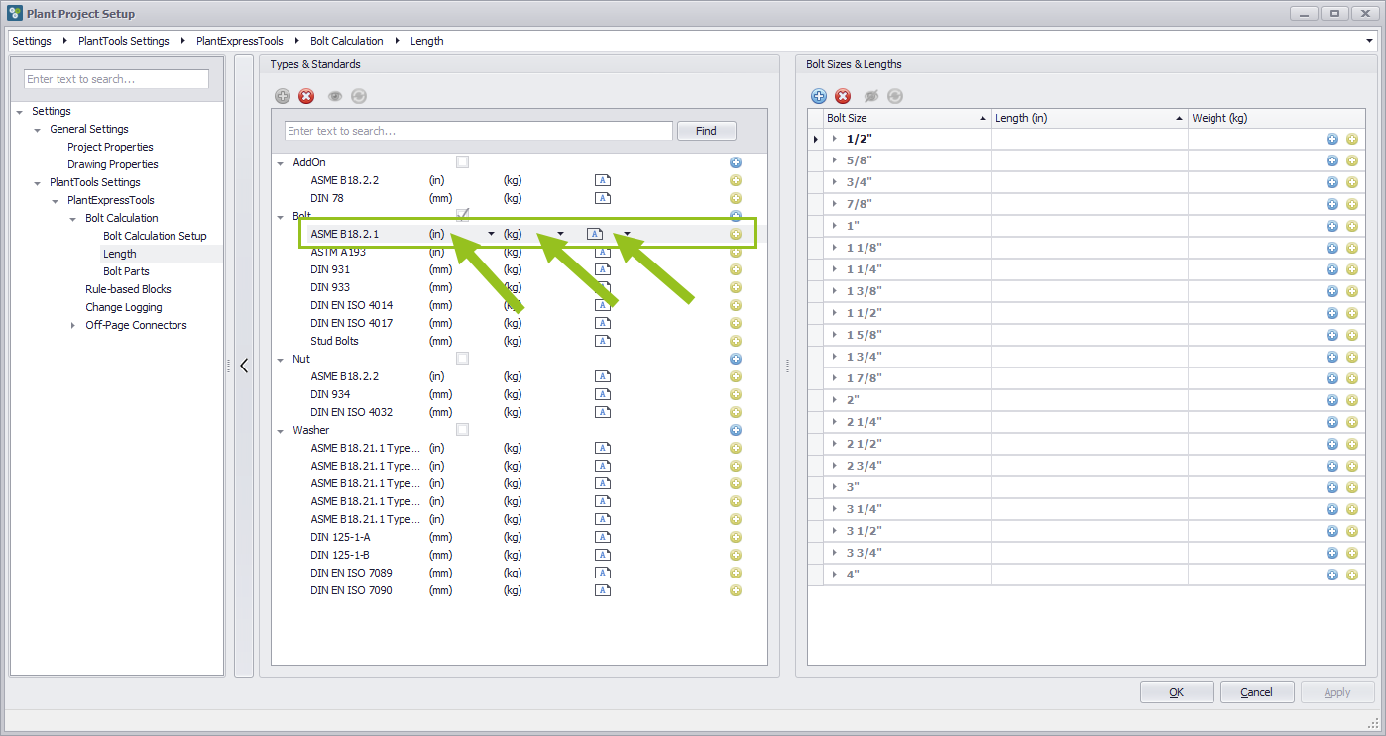This screenshot has height=736, width=1386.
Task: Click the Types & Standards search field
Action: click(x=479, y=131)
